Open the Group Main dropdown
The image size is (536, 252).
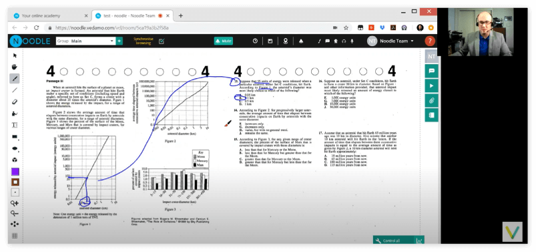pyautogui.click(x=86, y=41)
